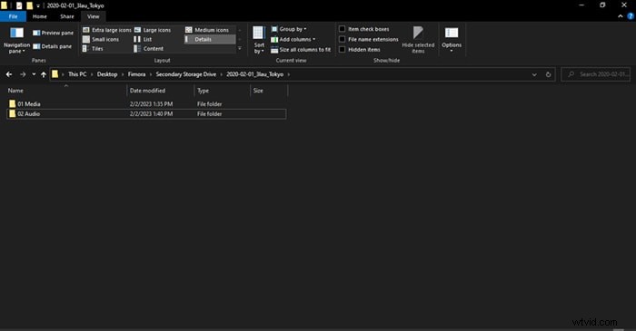Click 2/2/2023 1:40 PM date cell

pos(152,114)
